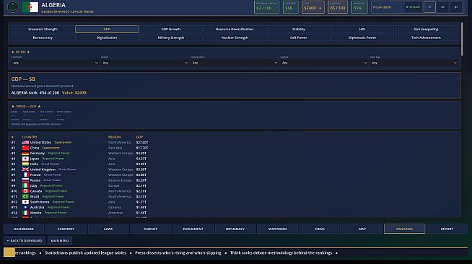The image size is (472, 264).
Task: Click the vertical scrollbar on the right
Action: click(x=462, y=39)
